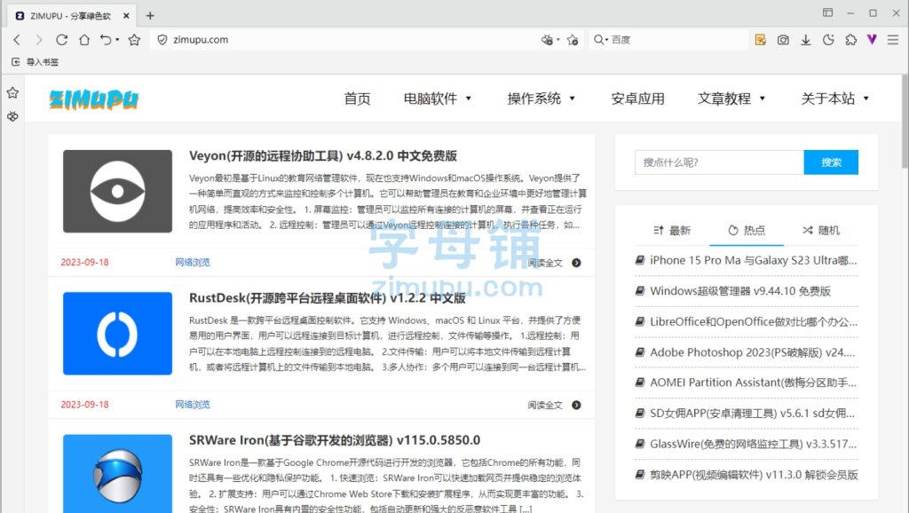Image resolution: width=909 pixels, height=513 pixels.
Task: Open the downloads arrow icon
Action: point(806,39)
